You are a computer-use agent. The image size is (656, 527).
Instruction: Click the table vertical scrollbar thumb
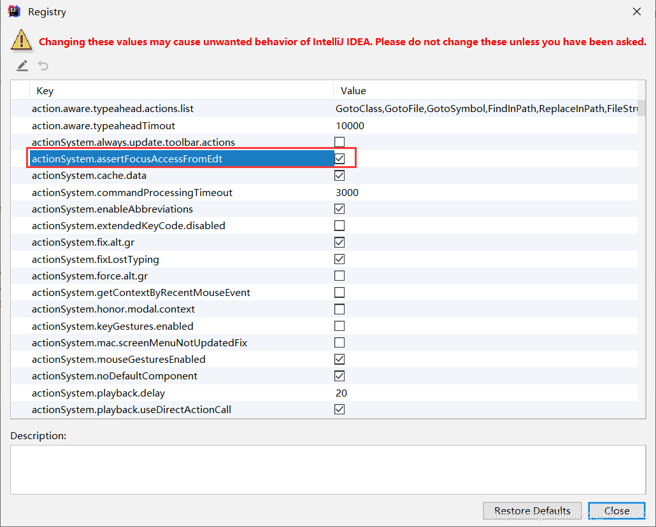[x=641, y=108]
